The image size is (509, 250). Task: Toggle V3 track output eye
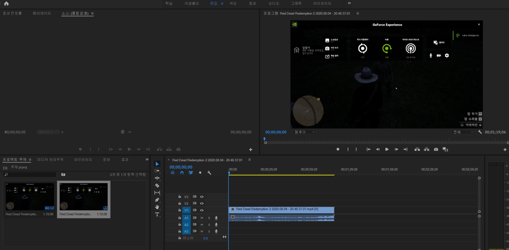click(202, 197)
